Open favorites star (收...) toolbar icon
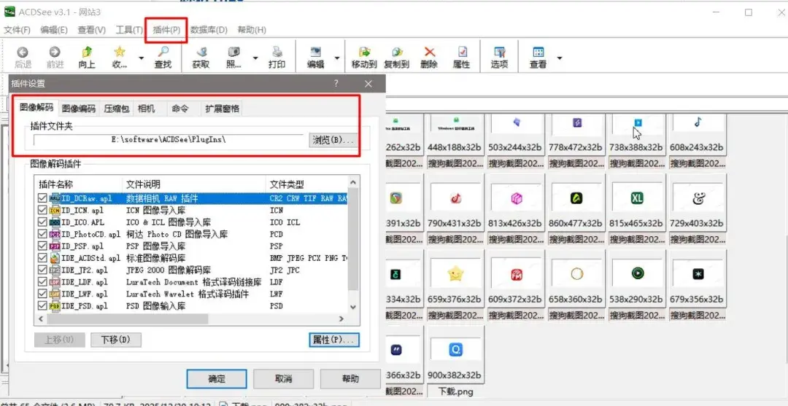 point(119,52)
